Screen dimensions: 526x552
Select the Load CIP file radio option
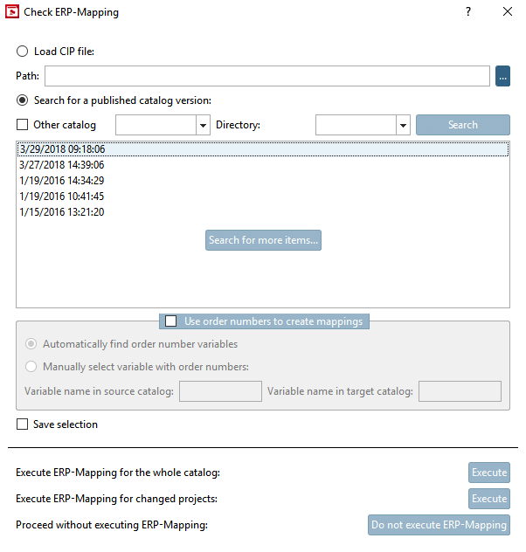click(x=23, y=52)
